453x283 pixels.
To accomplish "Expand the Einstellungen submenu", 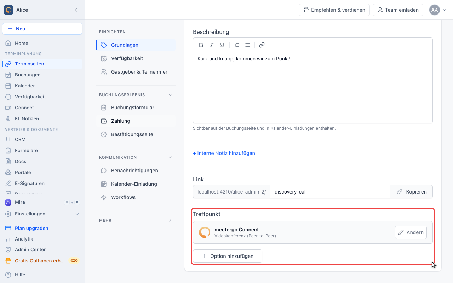I will click(x=77, y=214).
